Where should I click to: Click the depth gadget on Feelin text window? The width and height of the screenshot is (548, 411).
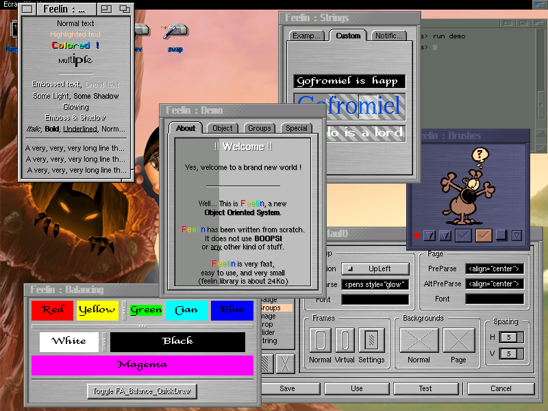pos(125,9)
